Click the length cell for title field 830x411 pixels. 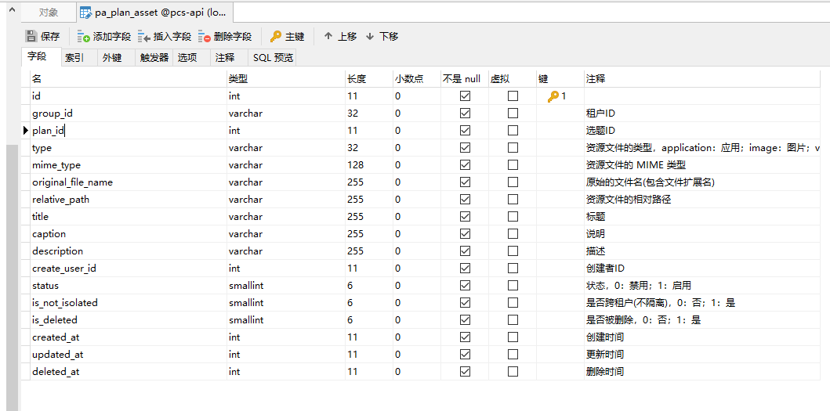click(x=356, y=217)
